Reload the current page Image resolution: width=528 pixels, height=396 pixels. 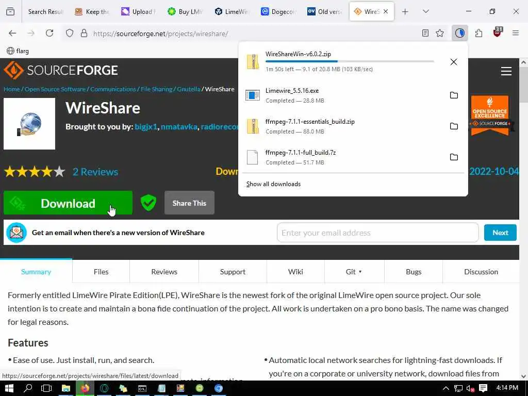point(49,33)
